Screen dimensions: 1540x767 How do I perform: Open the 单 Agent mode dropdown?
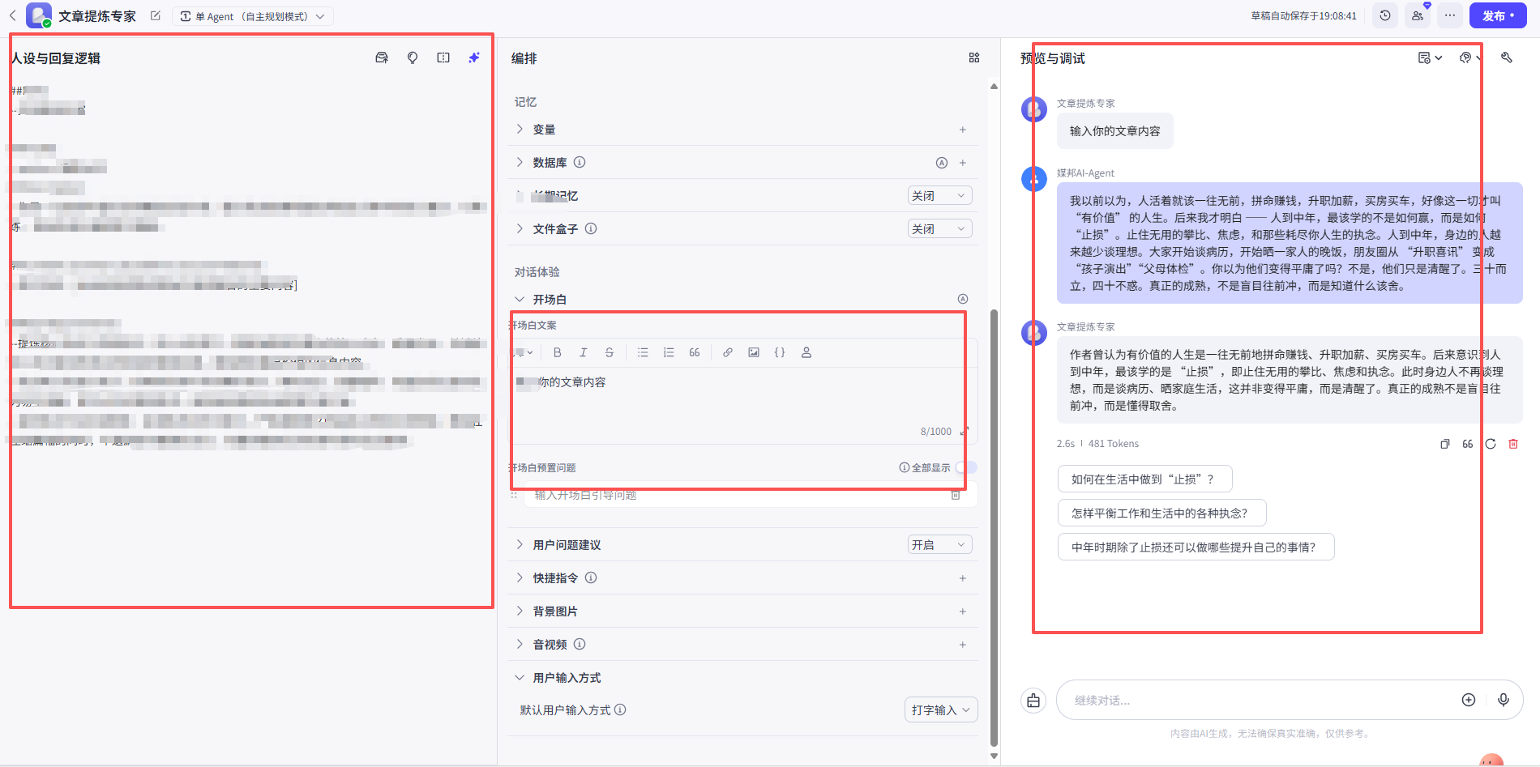pos(253,16)
